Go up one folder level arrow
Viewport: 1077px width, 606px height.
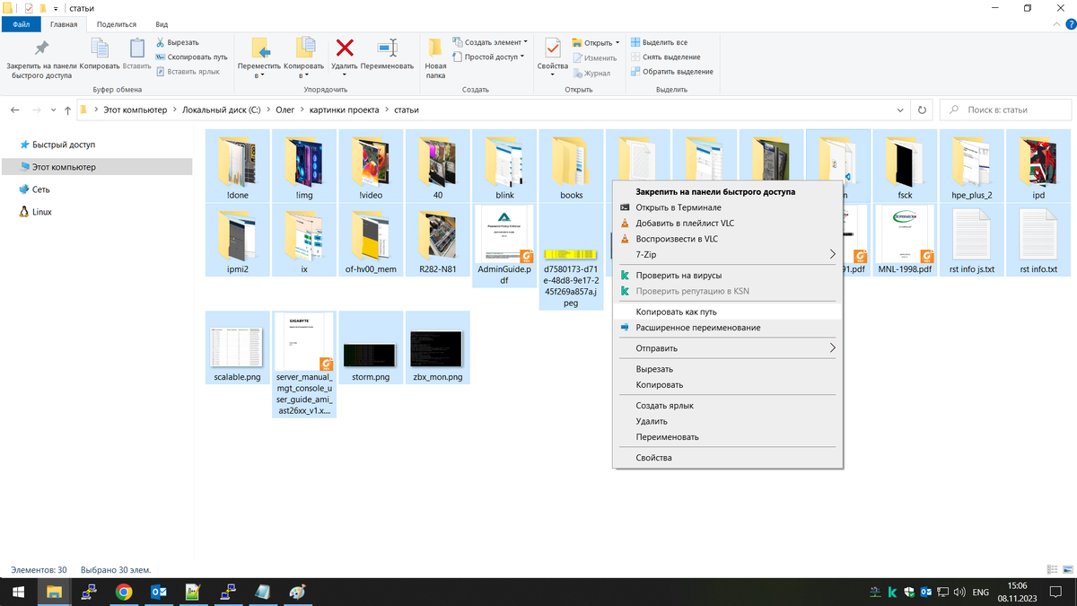point(67,110)
